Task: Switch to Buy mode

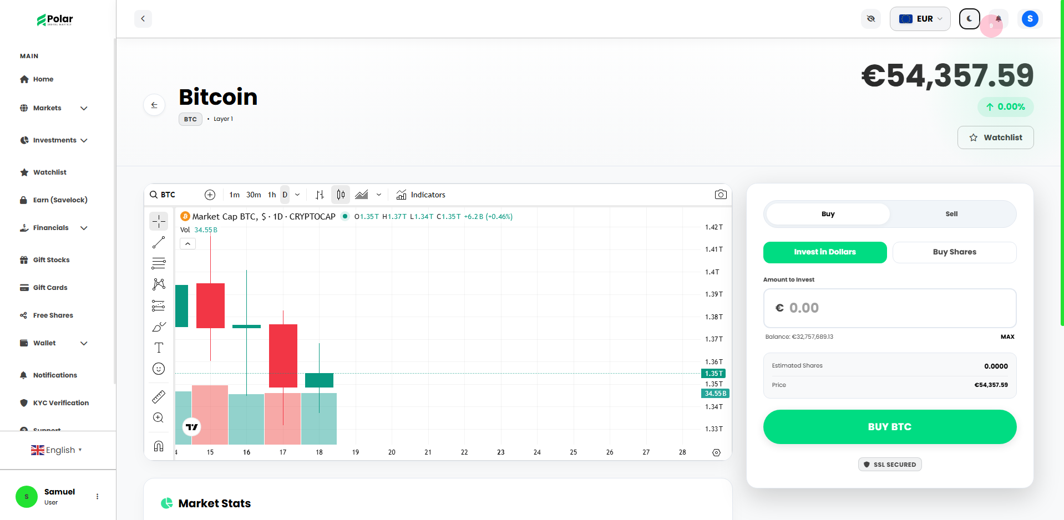Action: 828,214
